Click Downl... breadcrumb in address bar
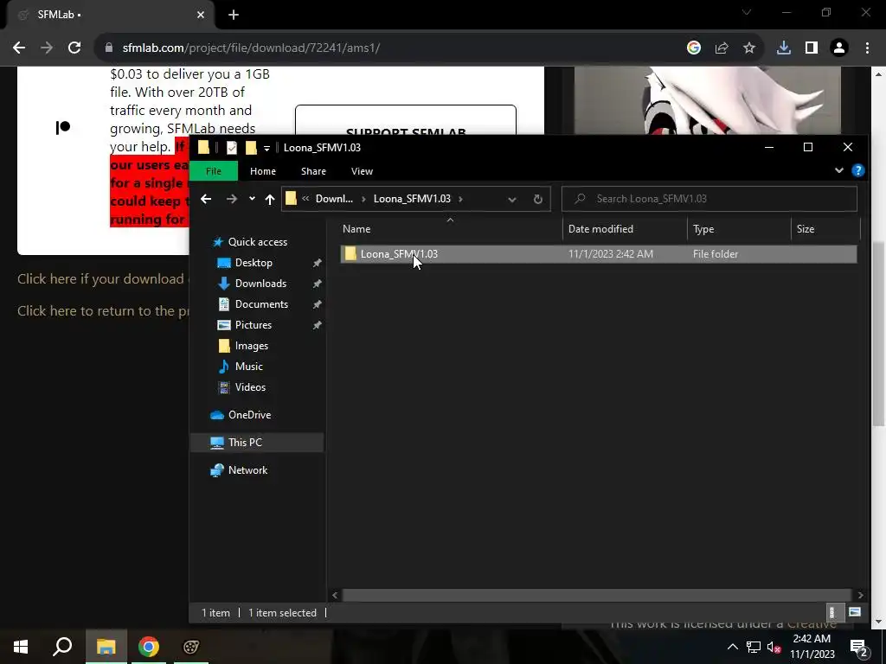This screenshot has width=886, height=664. pyautogui.click(x=334, y=199)
